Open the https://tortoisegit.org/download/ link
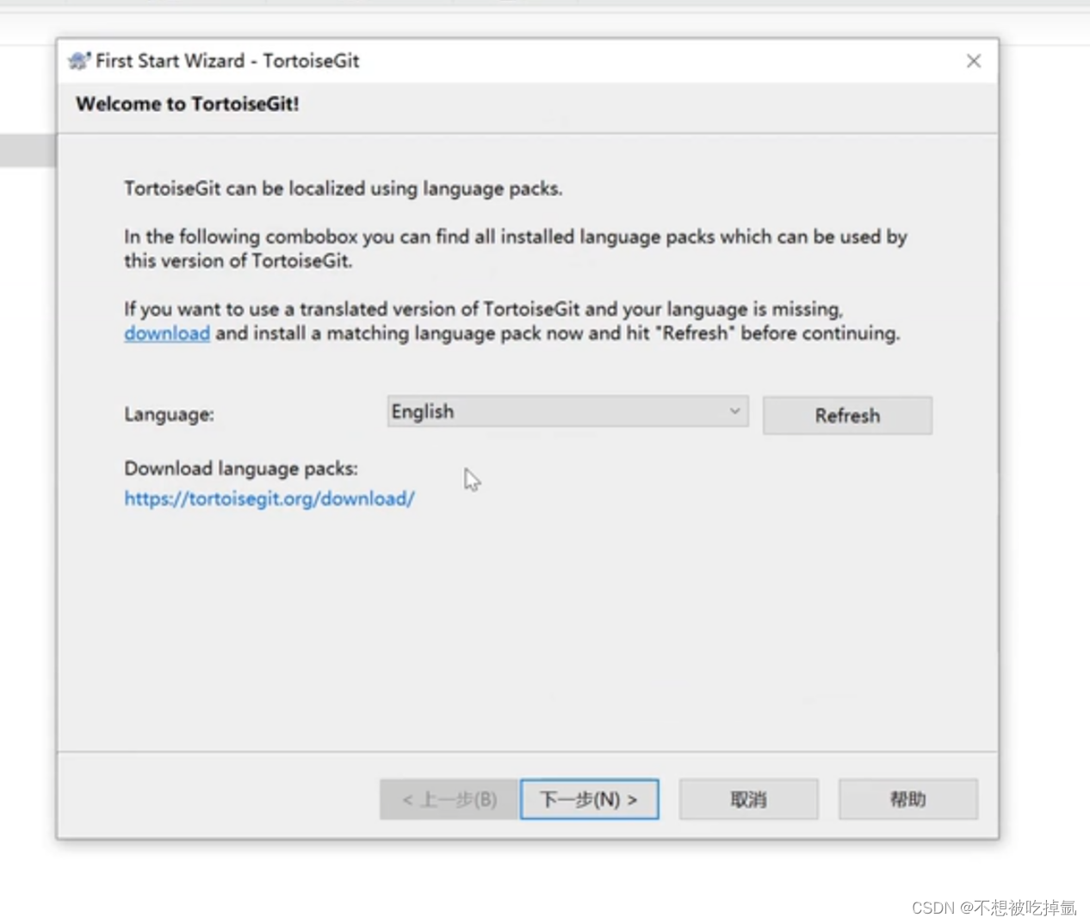 269,499
